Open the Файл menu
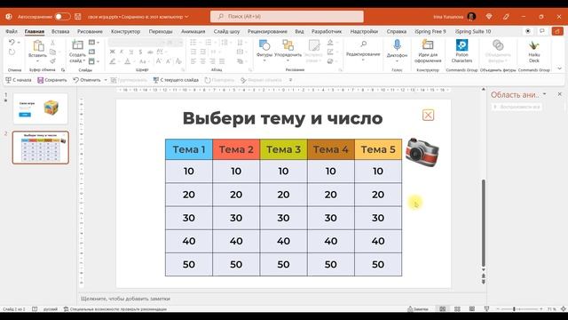 pos(12,32)
